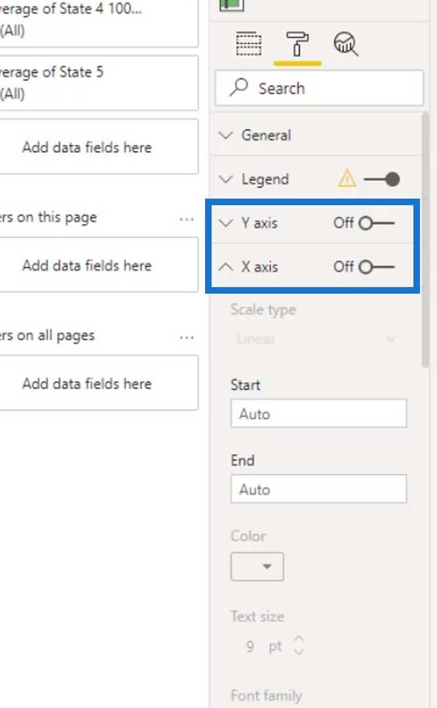Expand the Y axis section chevron
The image size is (437, 708).
coord(226,223)
